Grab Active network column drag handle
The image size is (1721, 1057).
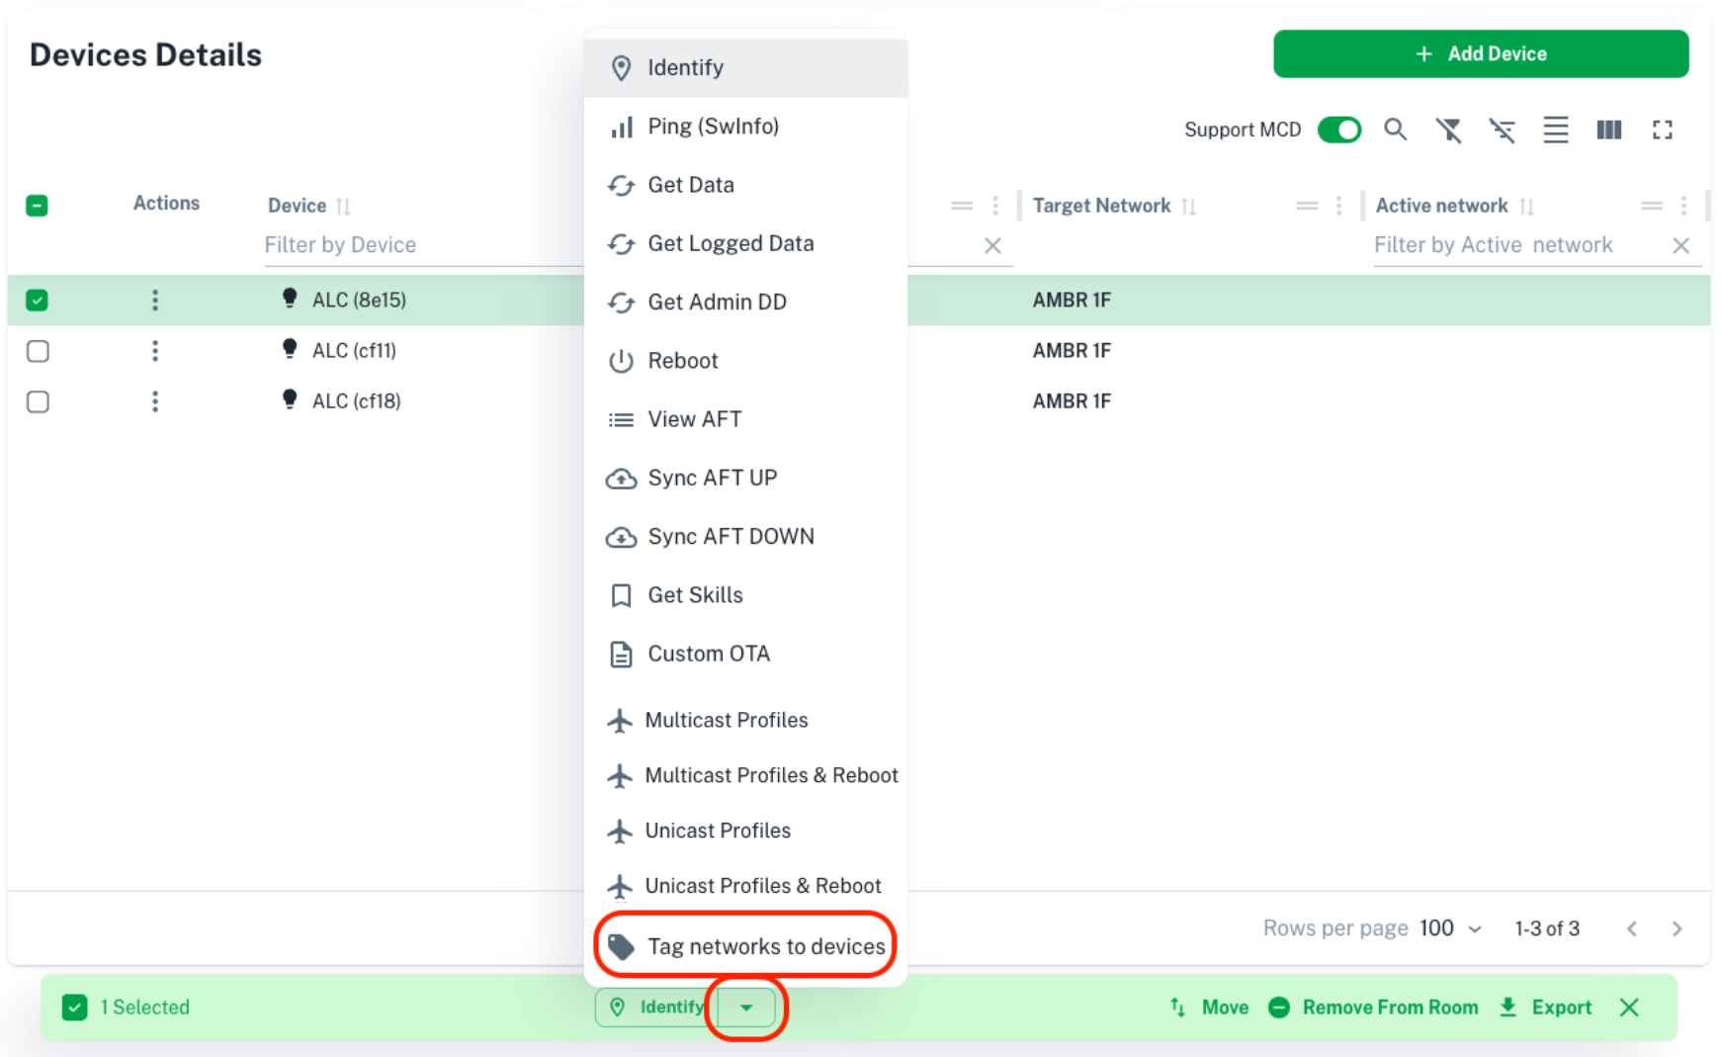pos(1652,206)
